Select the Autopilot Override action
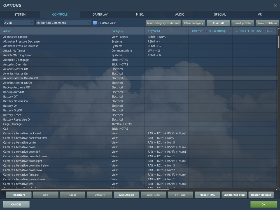 [x=15, y=64]
